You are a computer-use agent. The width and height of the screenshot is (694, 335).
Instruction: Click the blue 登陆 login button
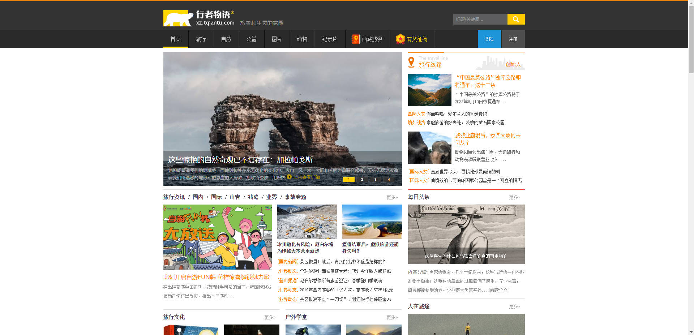pyautogui.click(x=489, y=39)
